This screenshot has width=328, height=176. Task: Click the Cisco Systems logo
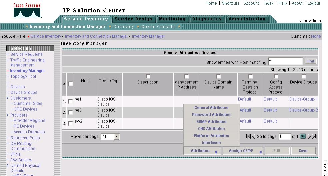(27, 11)
